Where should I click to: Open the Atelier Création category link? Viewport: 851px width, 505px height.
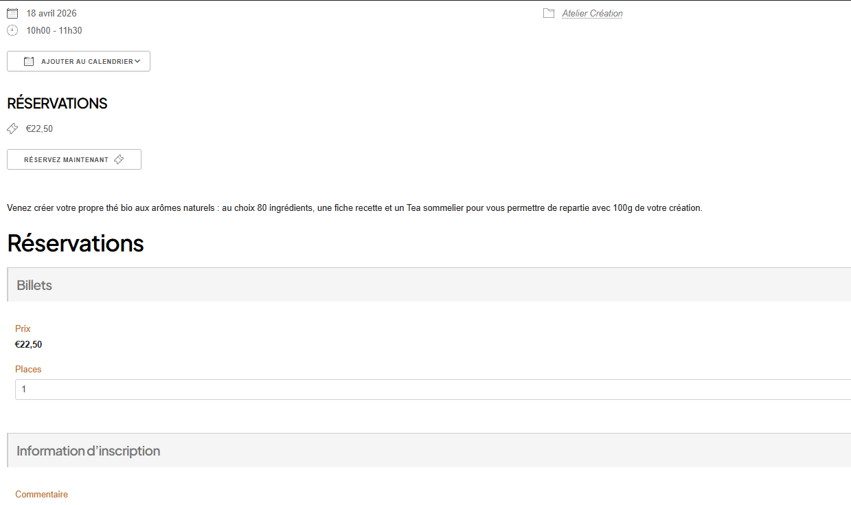[x=592, y=13]
